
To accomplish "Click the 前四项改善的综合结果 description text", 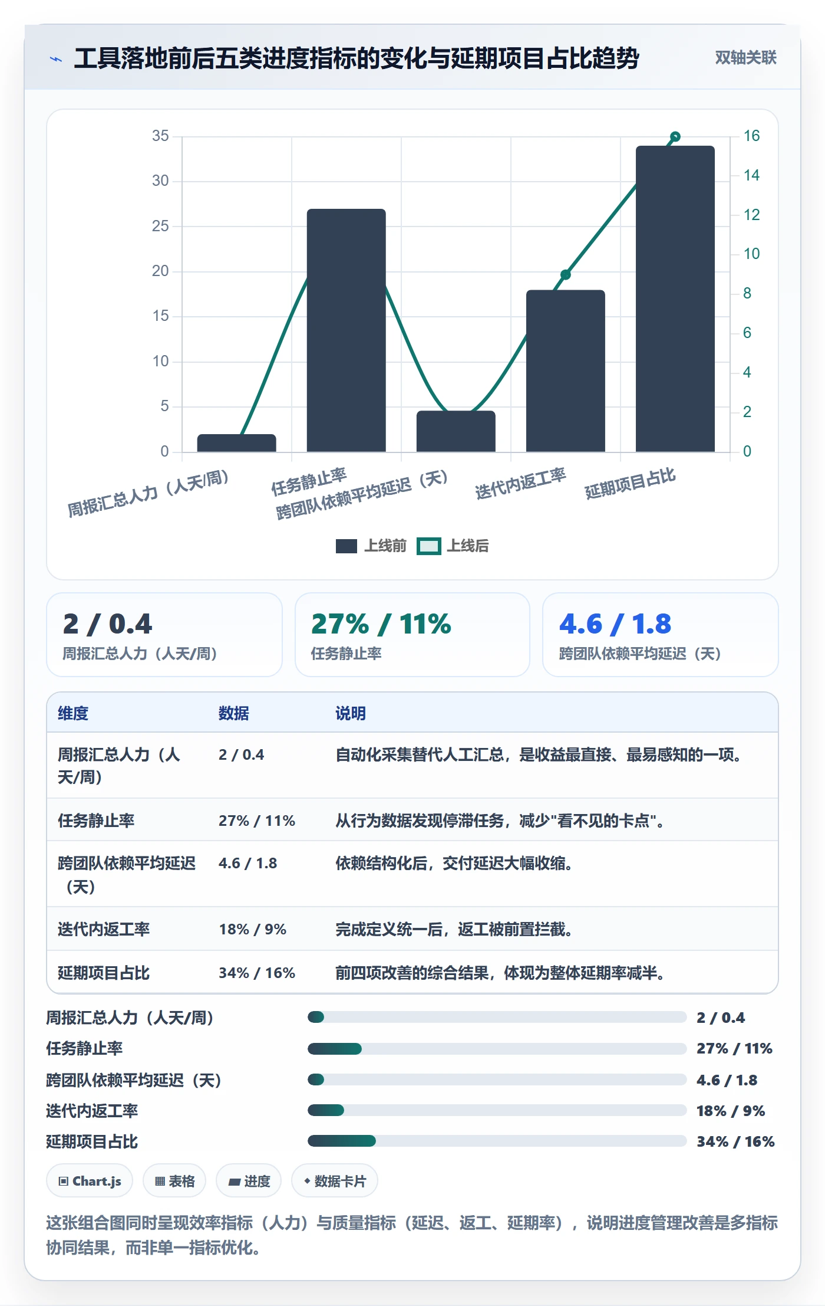I will (500, 973).
